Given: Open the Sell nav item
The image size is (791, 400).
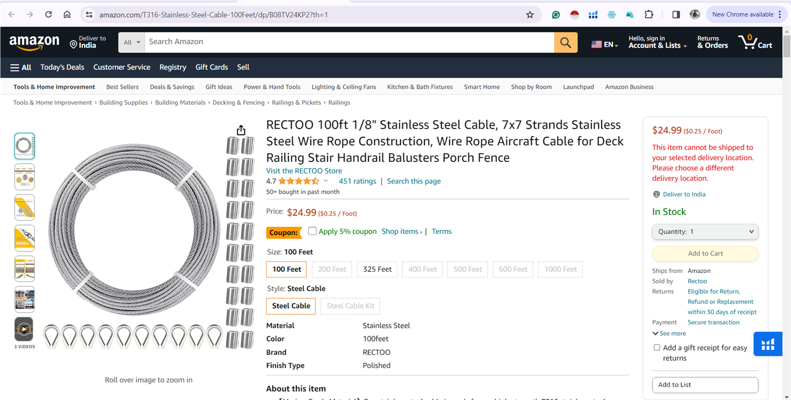Looking at the screenshot, I should [x=243, y=68].
